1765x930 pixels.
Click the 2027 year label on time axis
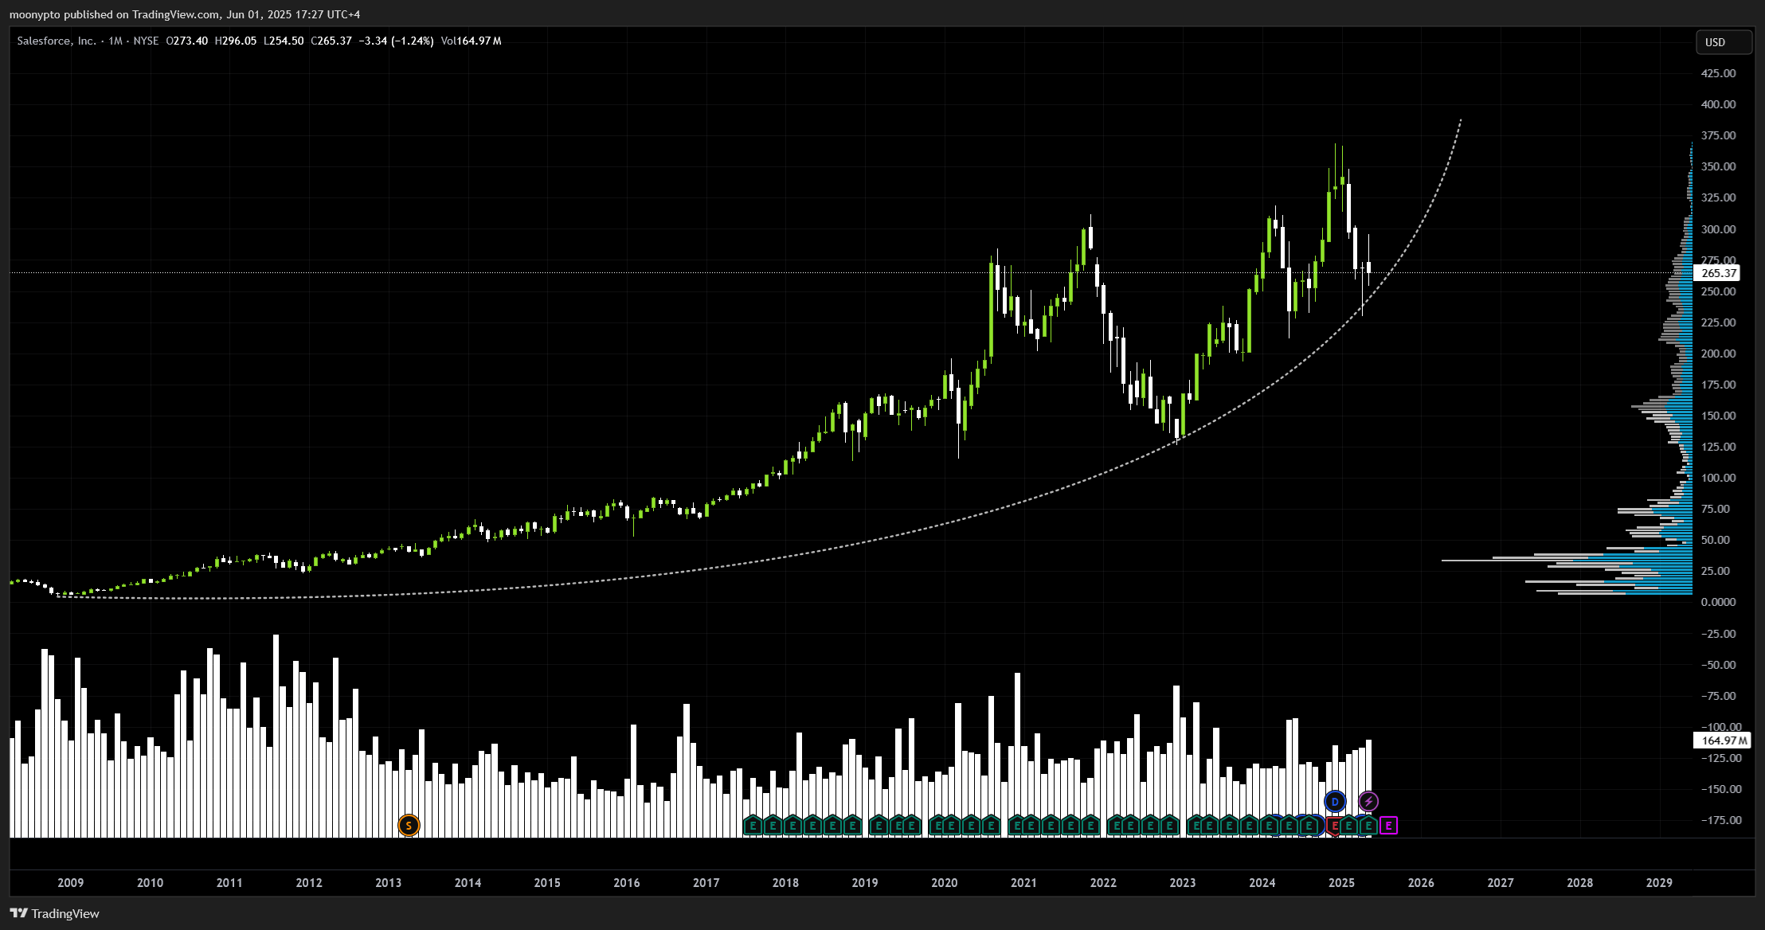(1501, 882)
